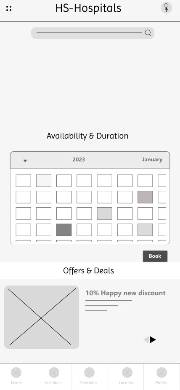
Task: Expand the calendar dropdown triangle
Action: tap(25, 161)
